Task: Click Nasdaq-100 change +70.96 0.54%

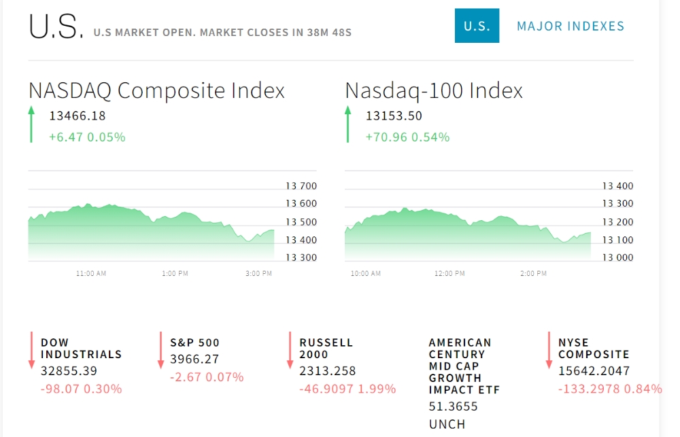Action: point(407,137)
